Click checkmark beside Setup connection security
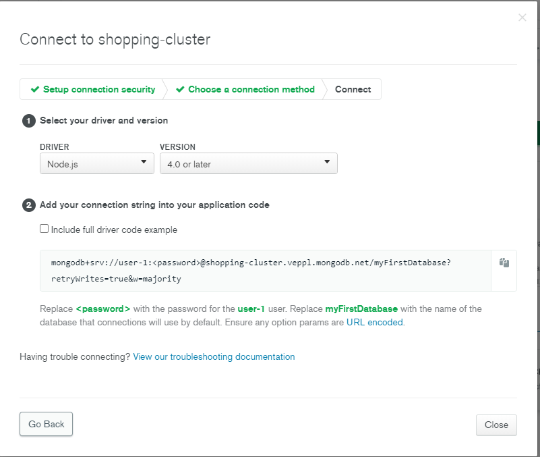The image size is (540, 457). pyautogui.click(x=35, y=89)
